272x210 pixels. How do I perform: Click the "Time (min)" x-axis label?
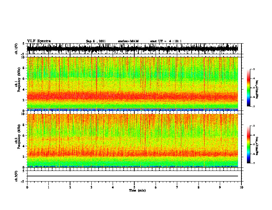coord(137,190)
